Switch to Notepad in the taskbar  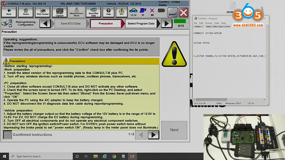point(123,156)
